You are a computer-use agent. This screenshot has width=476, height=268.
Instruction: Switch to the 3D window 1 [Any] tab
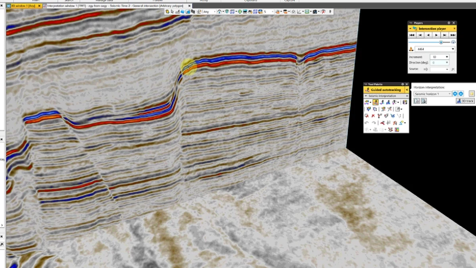[x=23, y=6]
